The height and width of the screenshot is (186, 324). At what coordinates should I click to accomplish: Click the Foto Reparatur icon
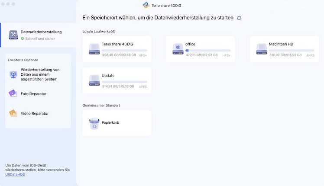coord(13,93)
